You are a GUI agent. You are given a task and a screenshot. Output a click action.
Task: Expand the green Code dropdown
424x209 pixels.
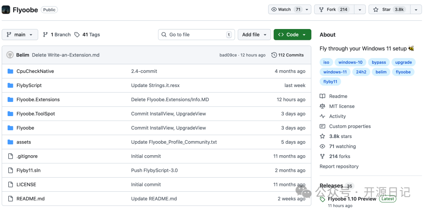pyautogui.click(x=292, y=35)
